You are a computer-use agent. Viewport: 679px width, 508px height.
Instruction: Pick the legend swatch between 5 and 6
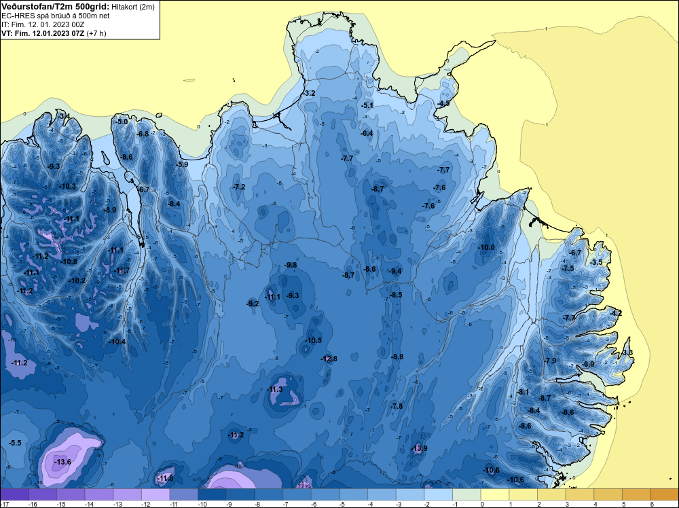pos(637,494)
